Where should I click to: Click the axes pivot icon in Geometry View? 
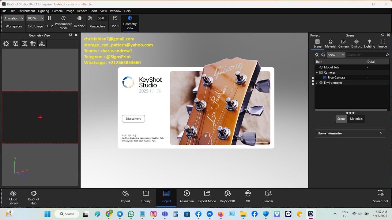[42, 44]
